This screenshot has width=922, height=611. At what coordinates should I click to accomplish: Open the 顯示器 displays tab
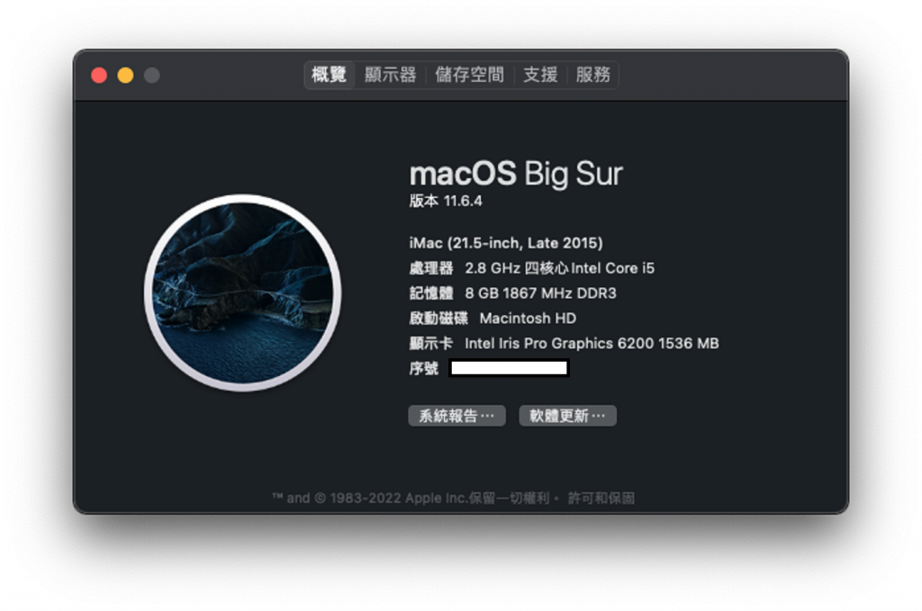pos(390,76)
